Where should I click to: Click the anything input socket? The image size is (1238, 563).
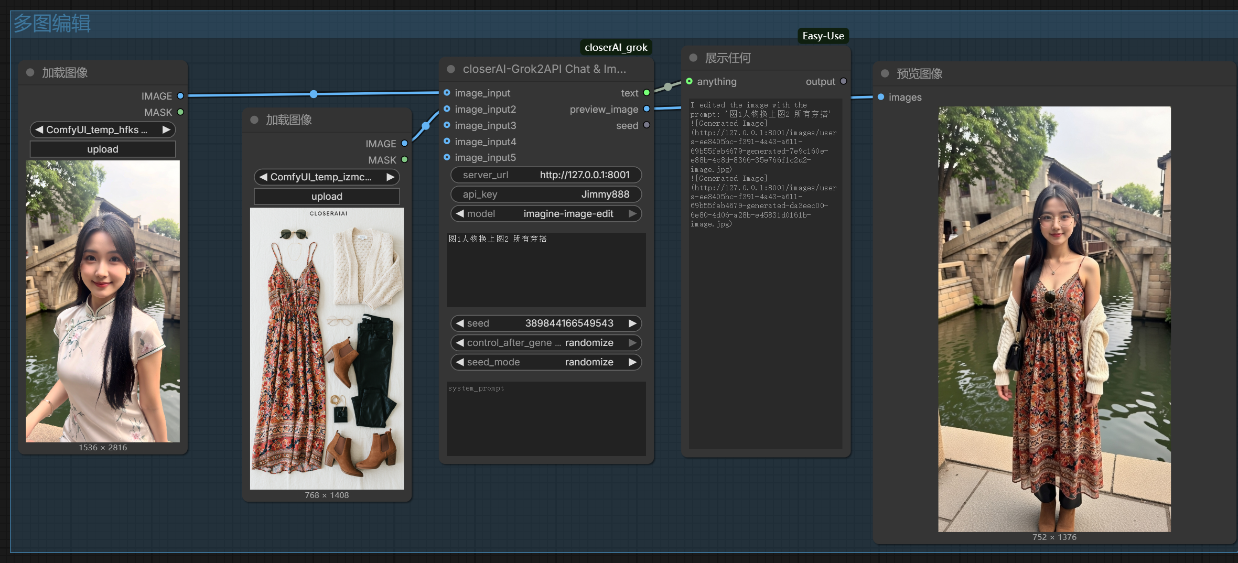click(x=689, y=81)
